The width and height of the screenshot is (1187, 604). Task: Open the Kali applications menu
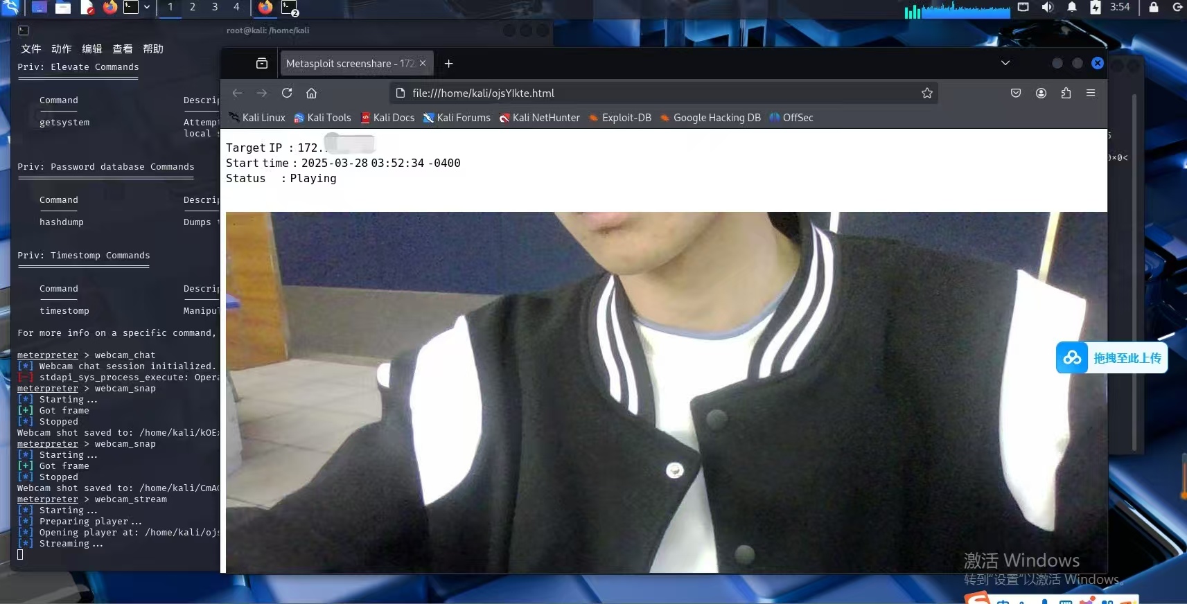10,7
